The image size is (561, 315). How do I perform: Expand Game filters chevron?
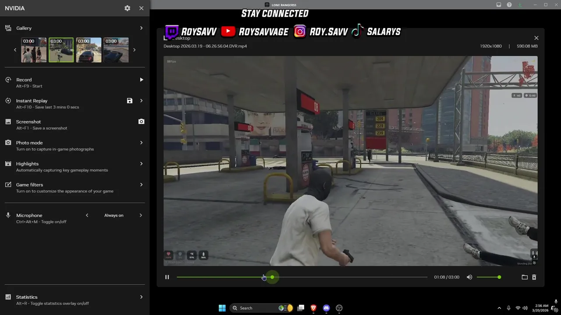pyautogui.click(x=141, y=185)
